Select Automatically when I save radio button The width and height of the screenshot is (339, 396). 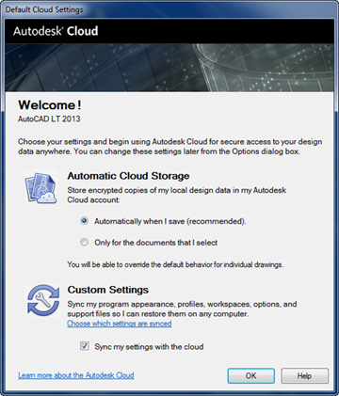84,221
